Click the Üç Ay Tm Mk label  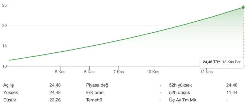(183, 100)
